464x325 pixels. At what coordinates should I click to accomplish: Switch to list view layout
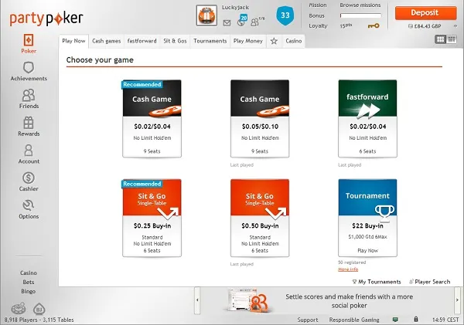click(x=452, y=39)
